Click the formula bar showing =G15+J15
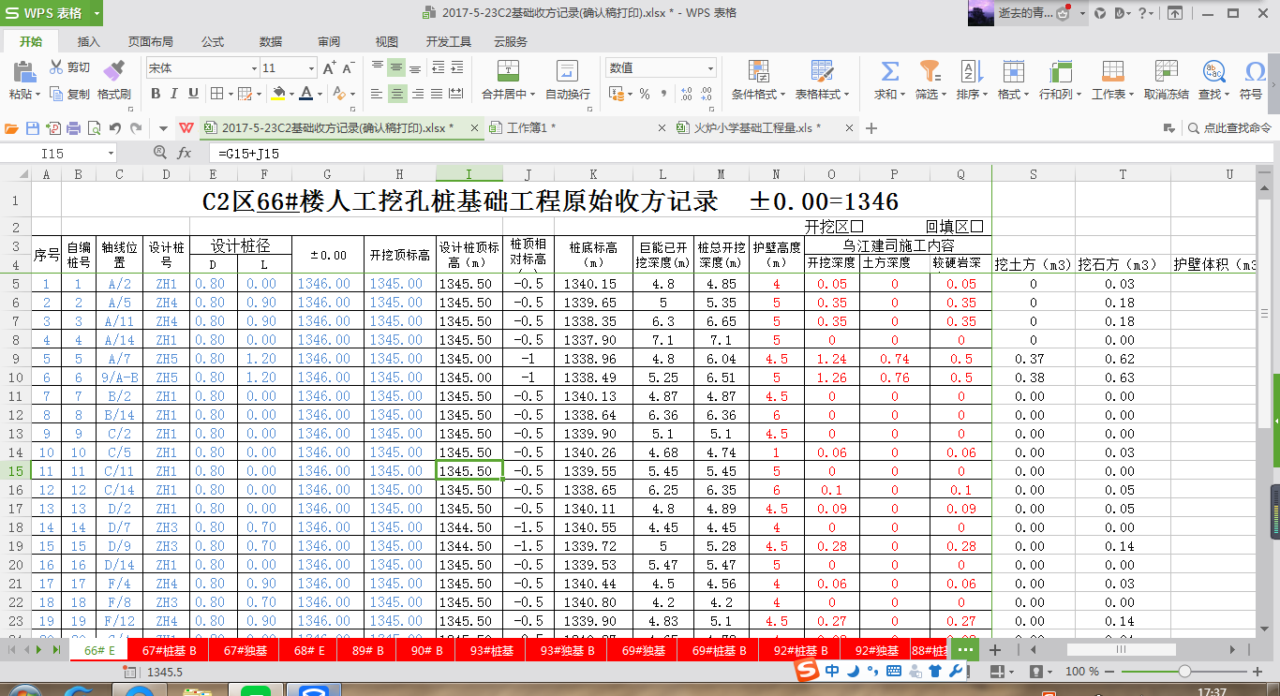 pyautogui.click(x=740, y=153)
